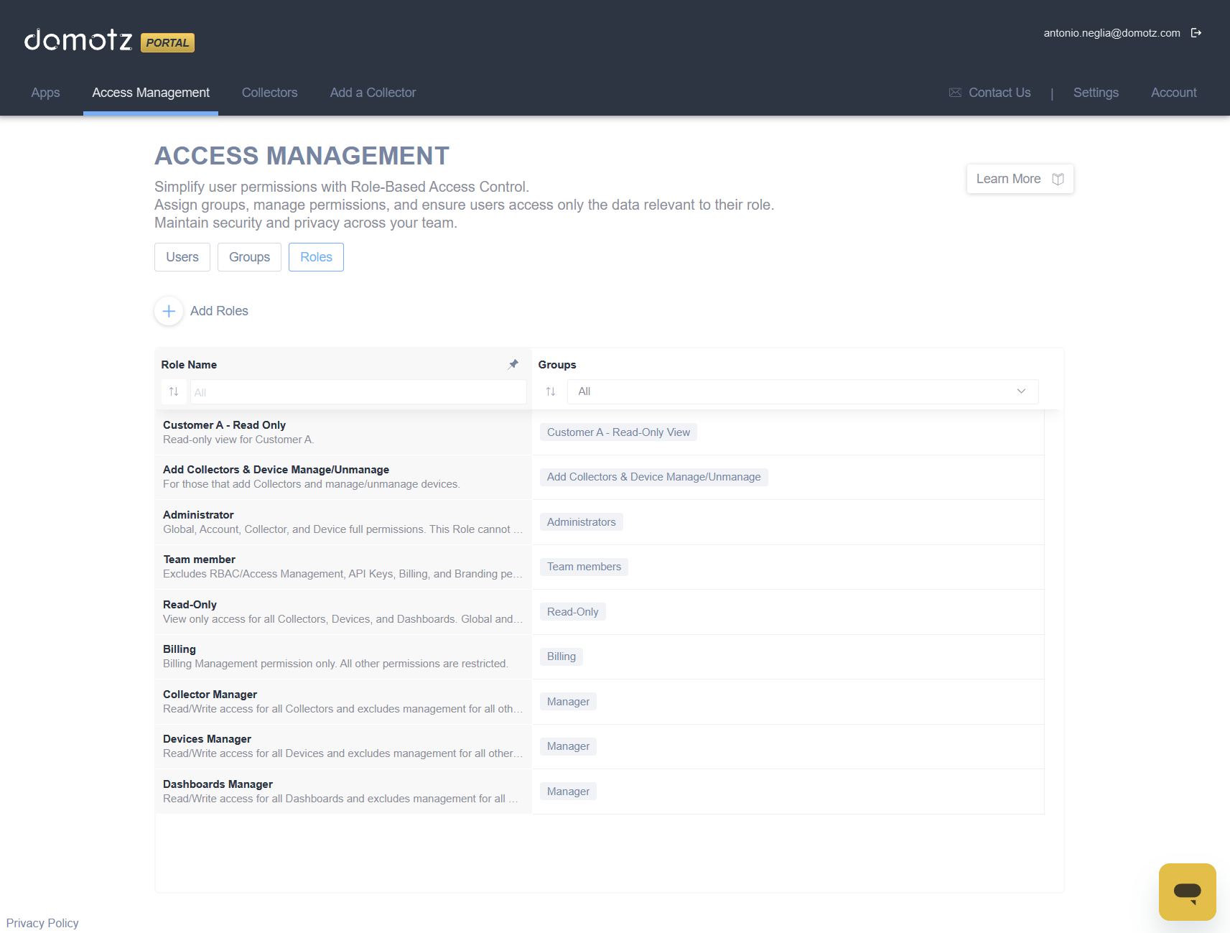Click the Role Name filter input field
This screenshot has width=1230, height=933.
click(358, 392)
